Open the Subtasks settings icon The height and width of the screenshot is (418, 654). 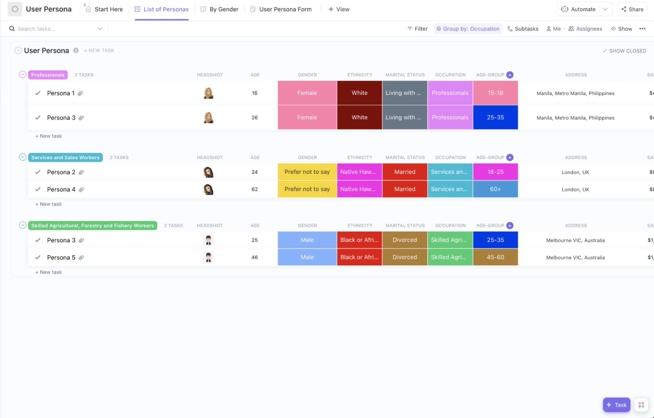pyautogui.click(x=510, y=29)
